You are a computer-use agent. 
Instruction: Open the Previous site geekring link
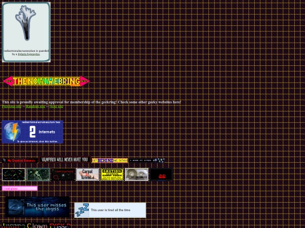tap(12, 106)
